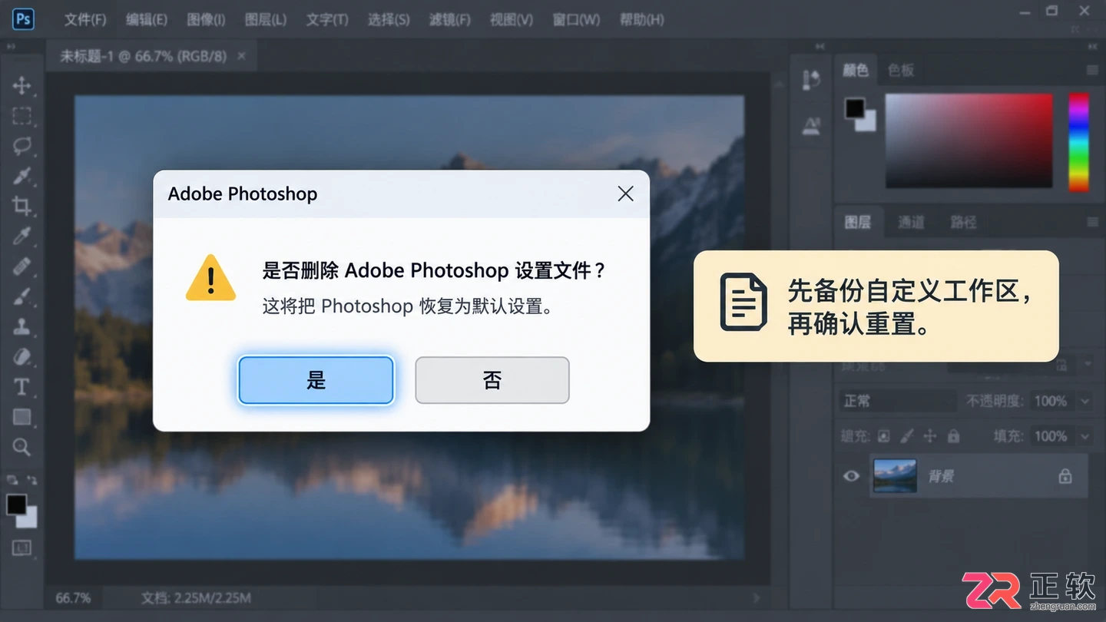Select the Type (T) tool
1106x622 pixels.
pyautogui.click(x=22, y=386)
